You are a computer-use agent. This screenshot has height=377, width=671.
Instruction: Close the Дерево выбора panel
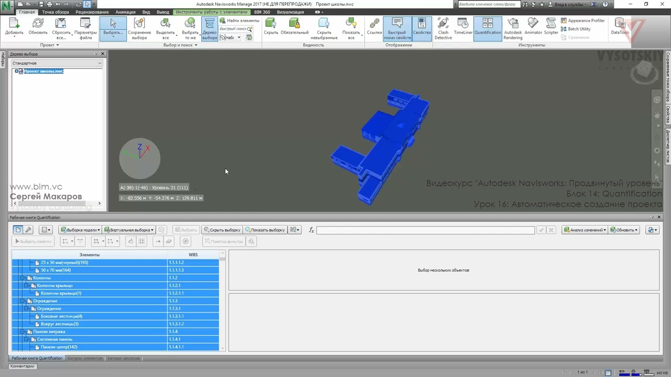103,54
